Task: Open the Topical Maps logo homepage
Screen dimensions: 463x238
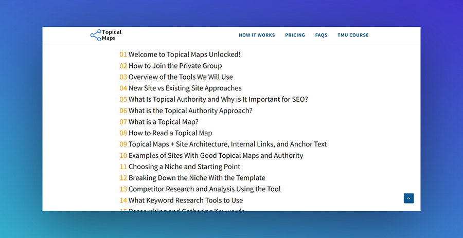Action: [x=106, y=35]
